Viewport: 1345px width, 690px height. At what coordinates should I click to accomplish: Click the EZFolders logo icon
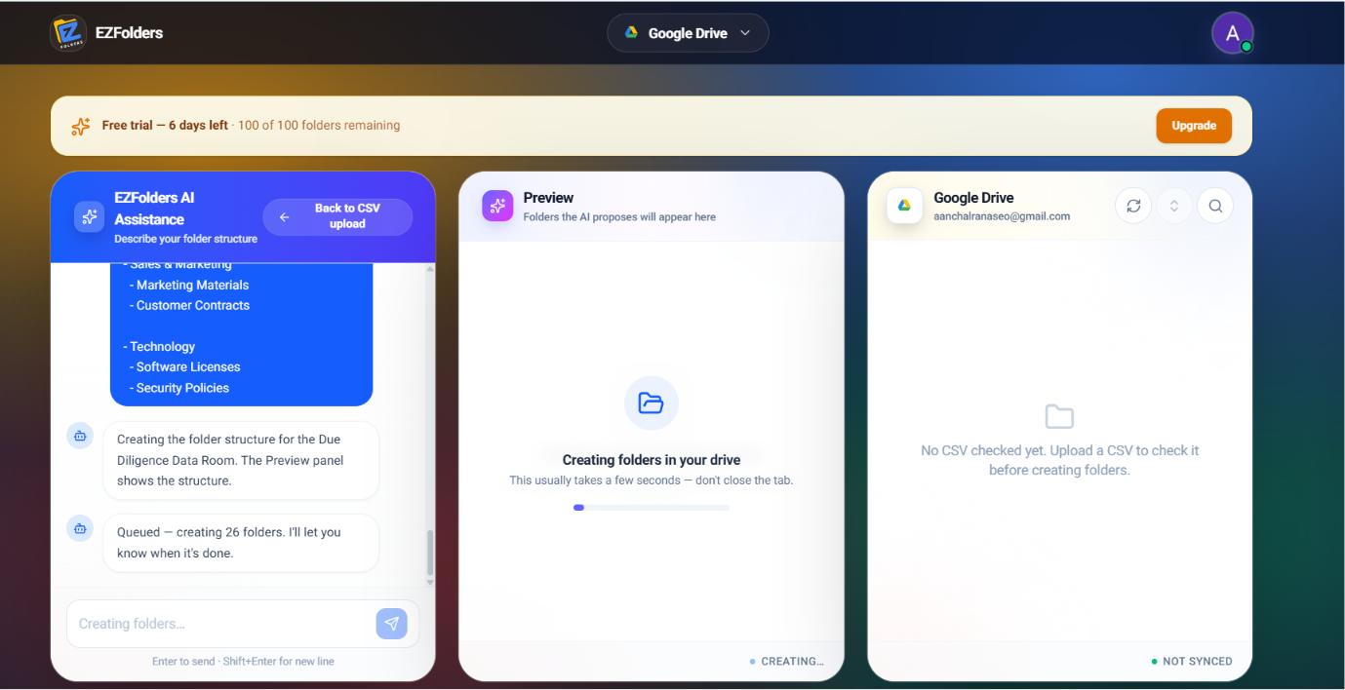pyautogui.click(x=68, y=33)
